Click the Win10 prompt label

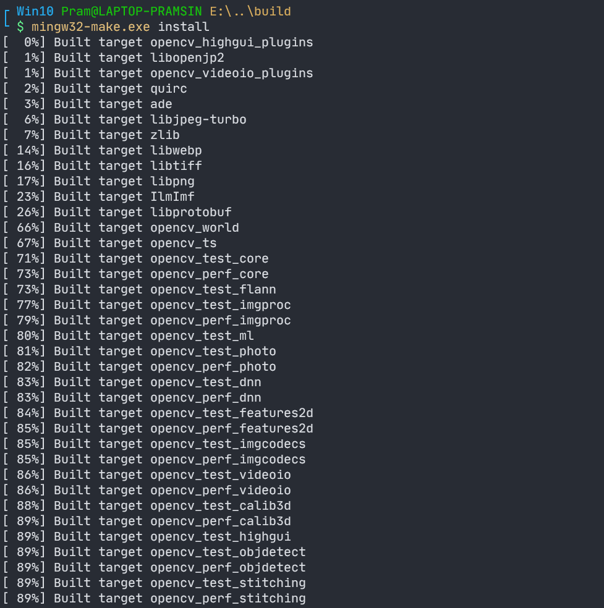(x=35, y=11)
